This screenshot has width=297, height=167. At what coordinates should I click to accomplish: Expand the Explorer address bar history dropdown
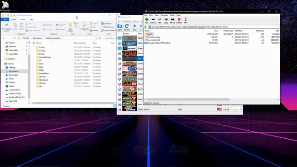[97, 38]
